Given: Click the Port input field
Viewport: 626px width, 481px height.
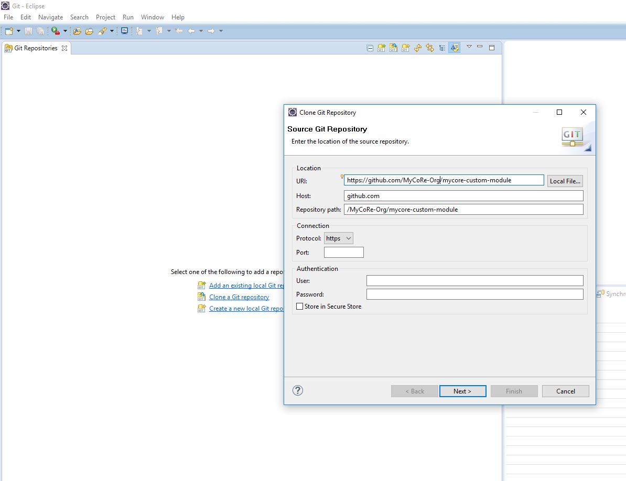Looking at the screenshot, I should 344,253.
